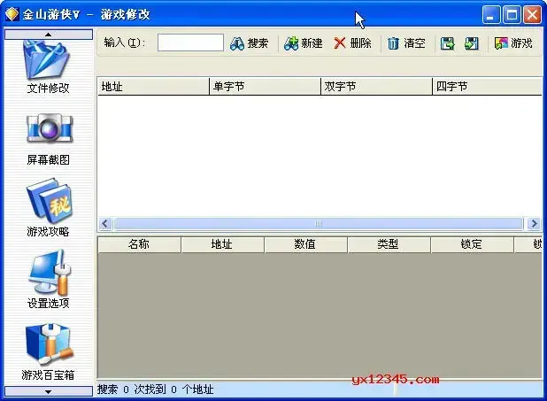Click the 新建 new search button
The width and height of the screenshot is (547, 401).
[303, 43]
